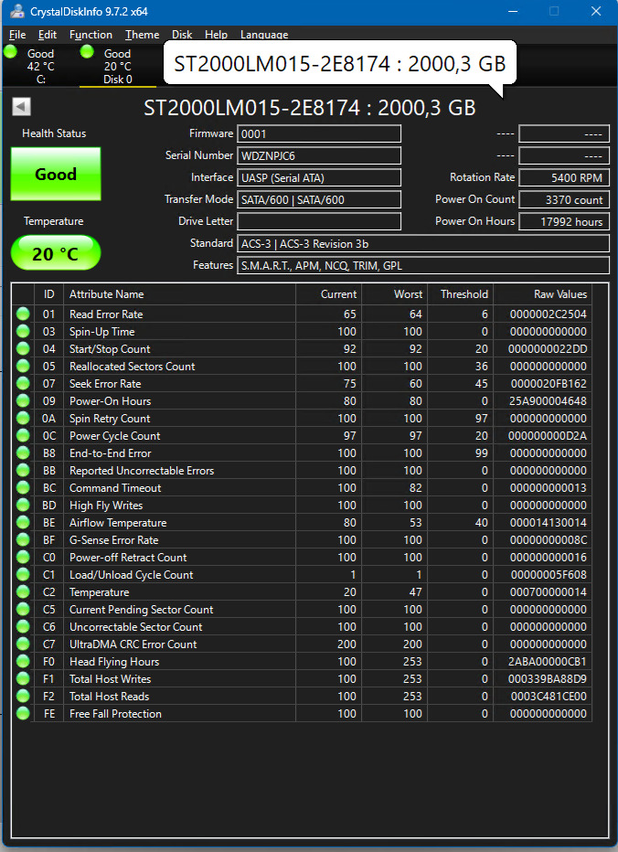Click status dot for Start/Stop Count
The image size is (618, 852).
(x=23, y=349)
